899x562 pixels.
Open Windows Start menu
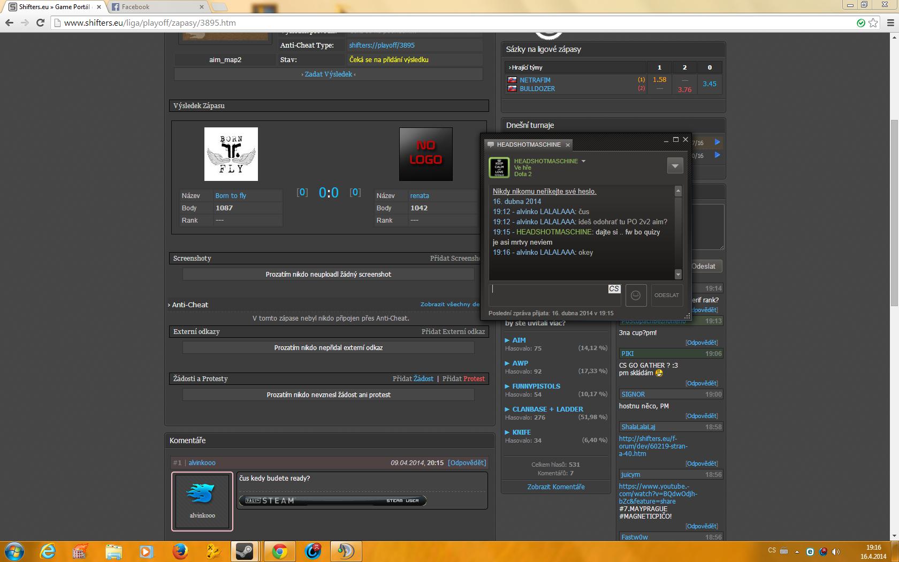[x=14, y=551]
